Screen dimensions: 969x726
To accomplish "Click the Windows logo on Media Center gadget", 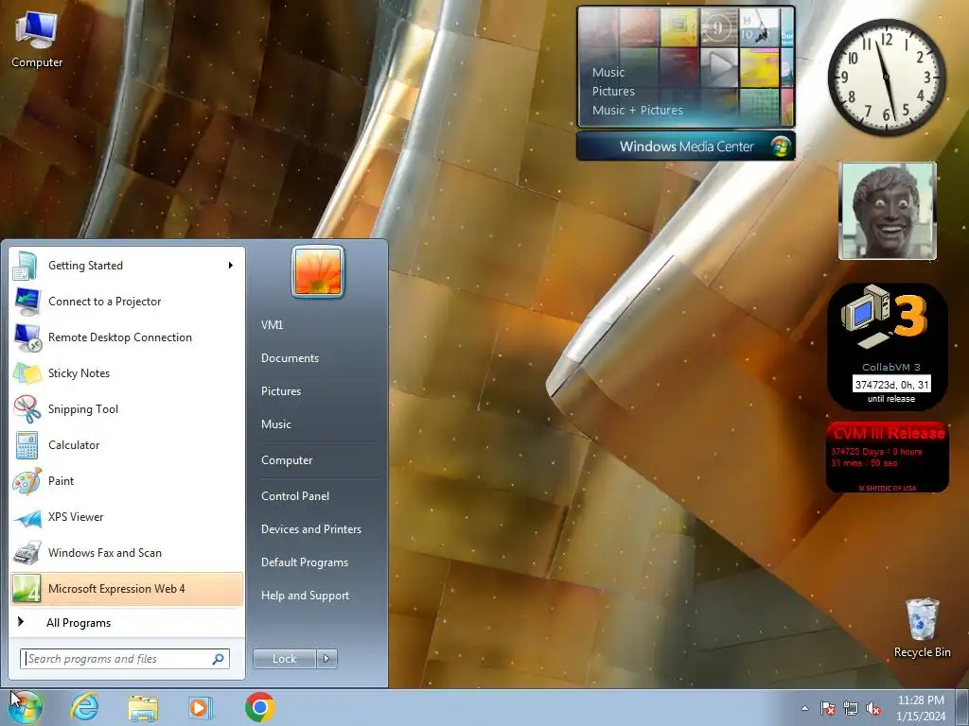I will coord(781,147).
